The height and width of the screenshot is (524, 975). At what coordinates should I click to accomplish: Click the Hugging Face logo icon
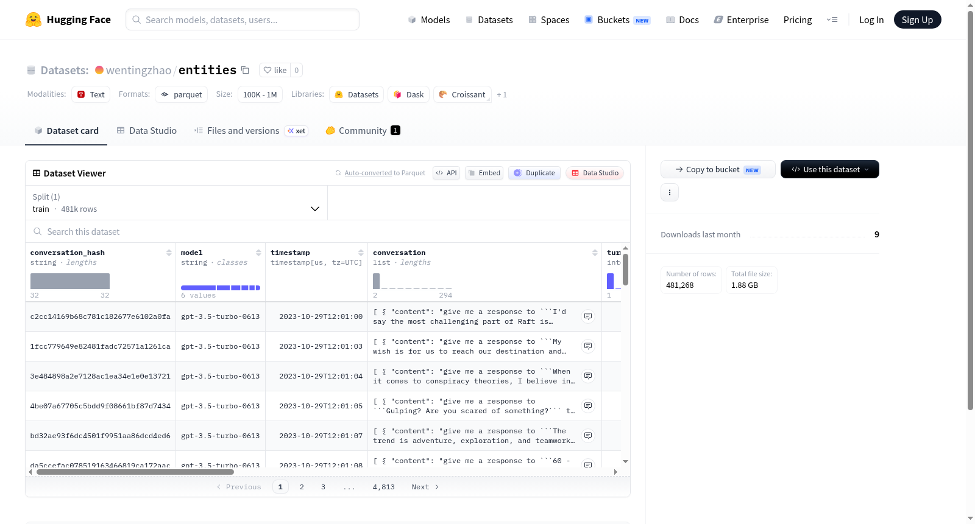[34, 19]
